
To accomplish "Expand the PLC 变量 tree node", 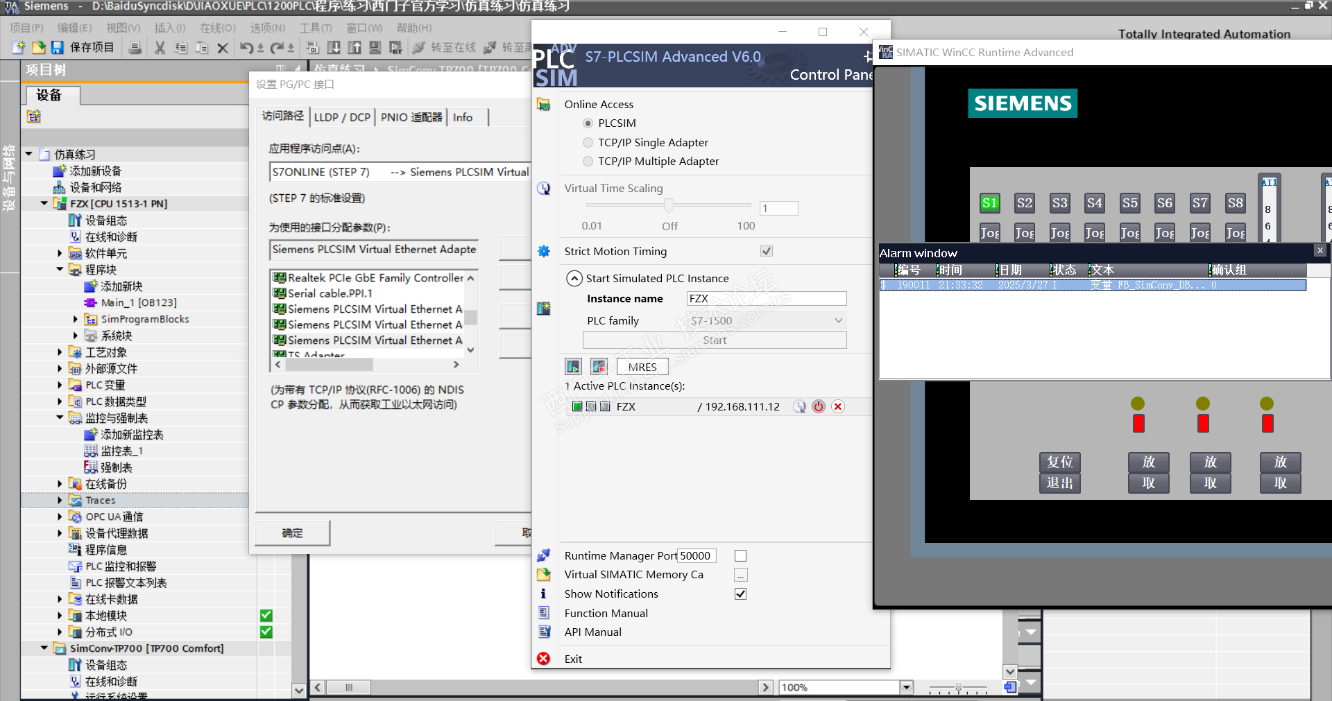I will (60, 385).
